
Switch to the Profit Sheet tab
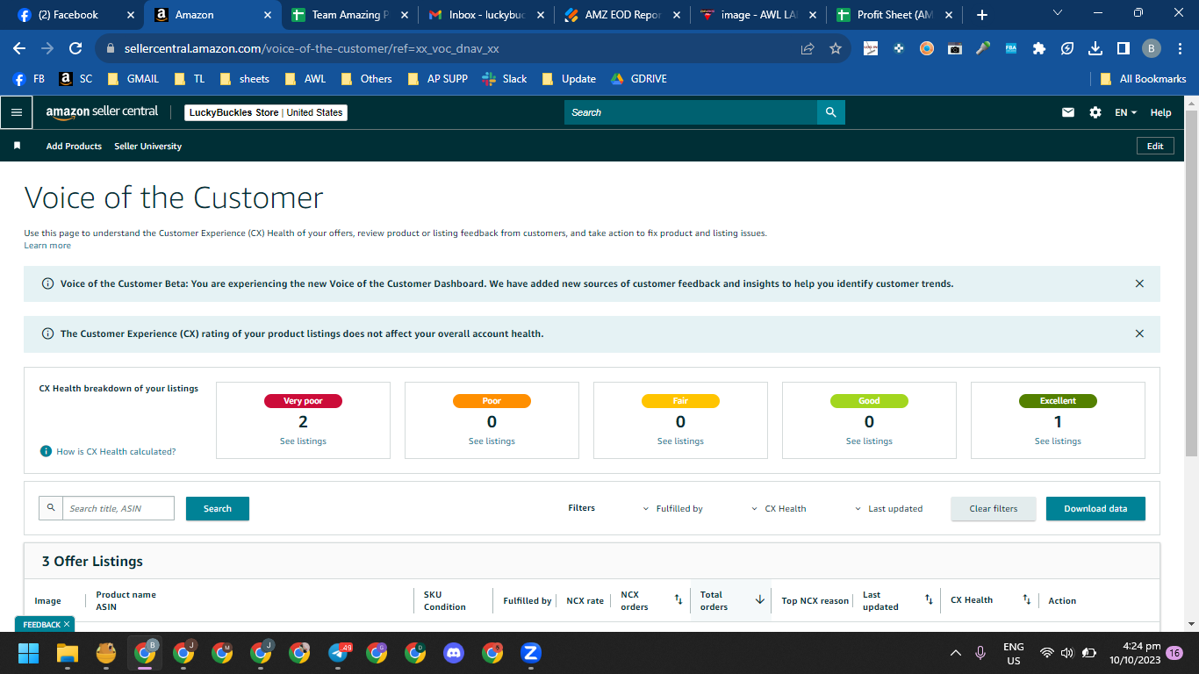point(895,15)
